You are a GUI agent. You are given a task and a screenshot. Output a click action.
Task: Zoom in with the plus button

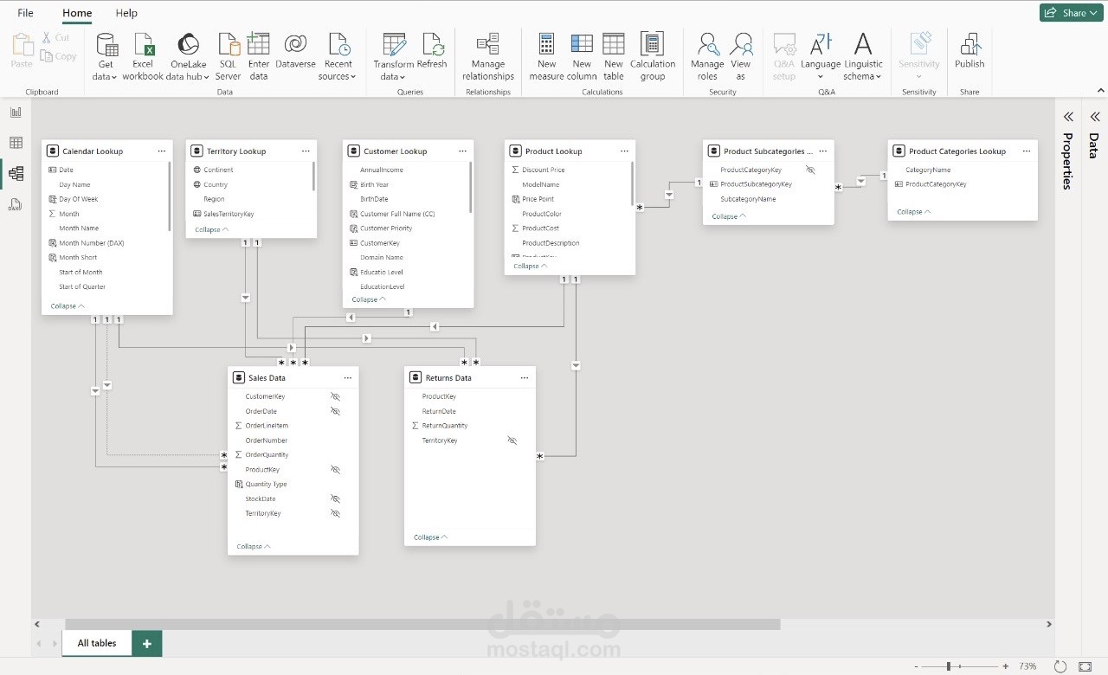point(1005,666)
